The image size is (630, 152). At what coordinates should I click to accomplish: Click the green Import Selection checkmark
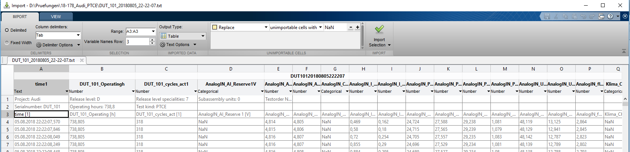pyautogui.click(x=379, y=29)
